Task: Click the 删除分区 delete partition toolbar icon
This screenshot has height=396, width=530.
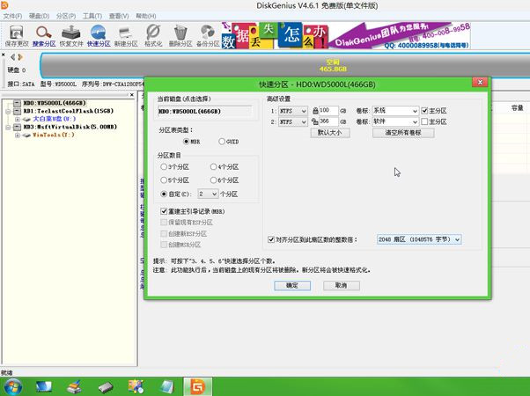Action: [x=180, y=36]
